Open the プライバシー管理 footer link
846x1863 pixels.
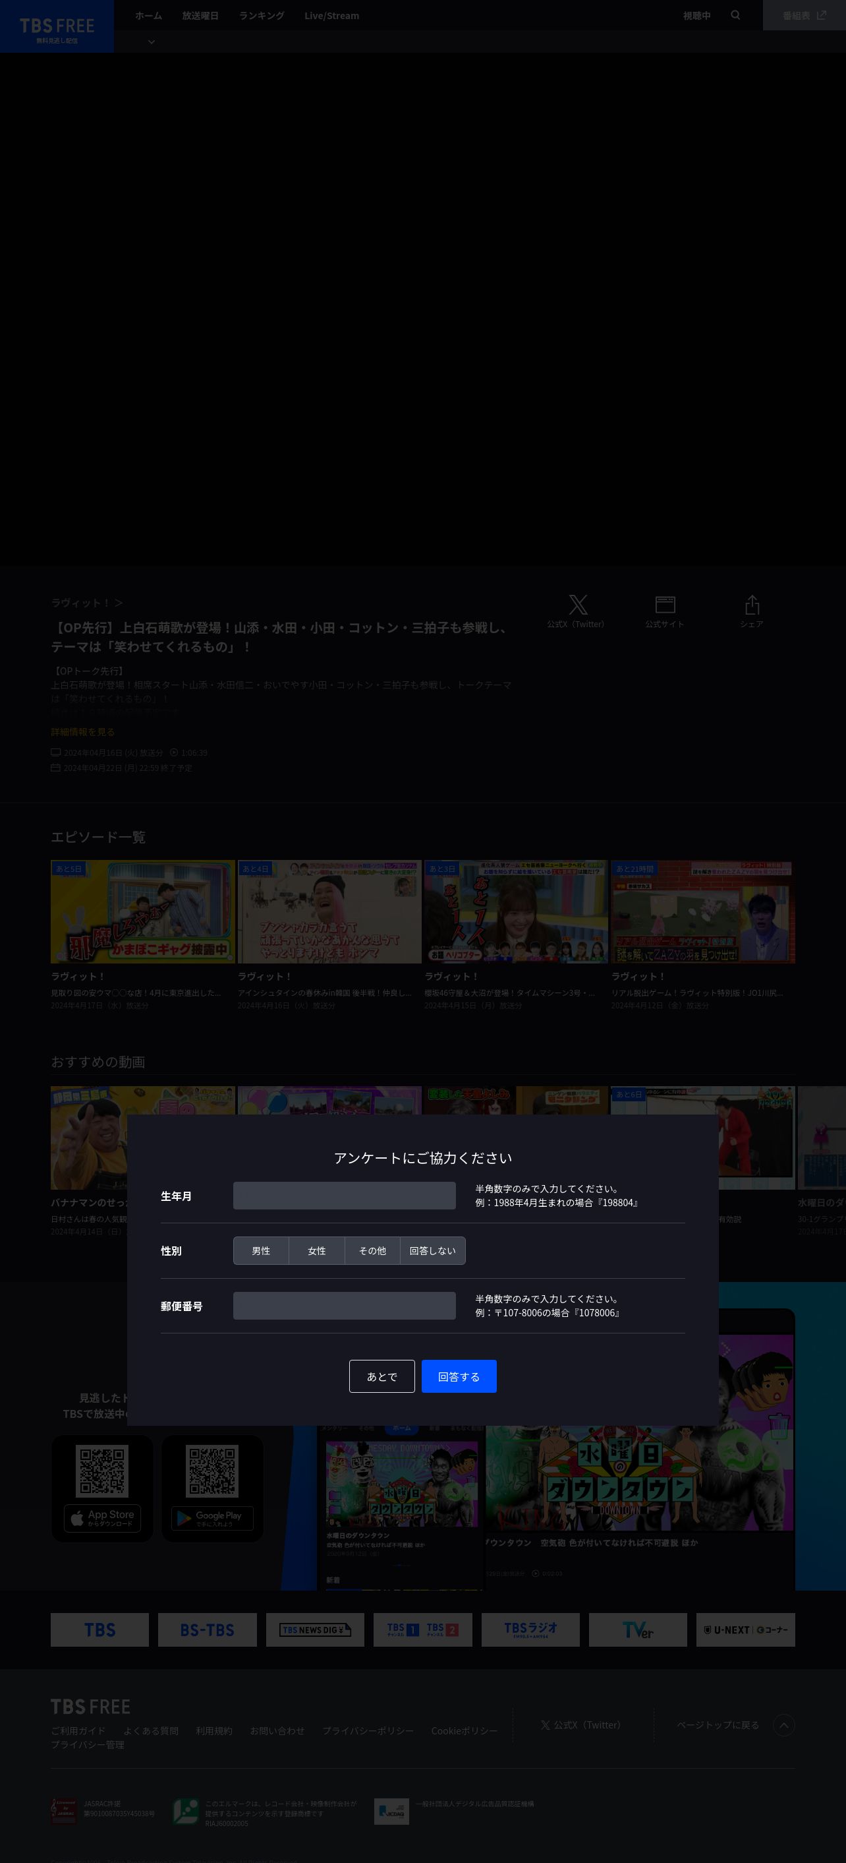(x=88, y=1744)
